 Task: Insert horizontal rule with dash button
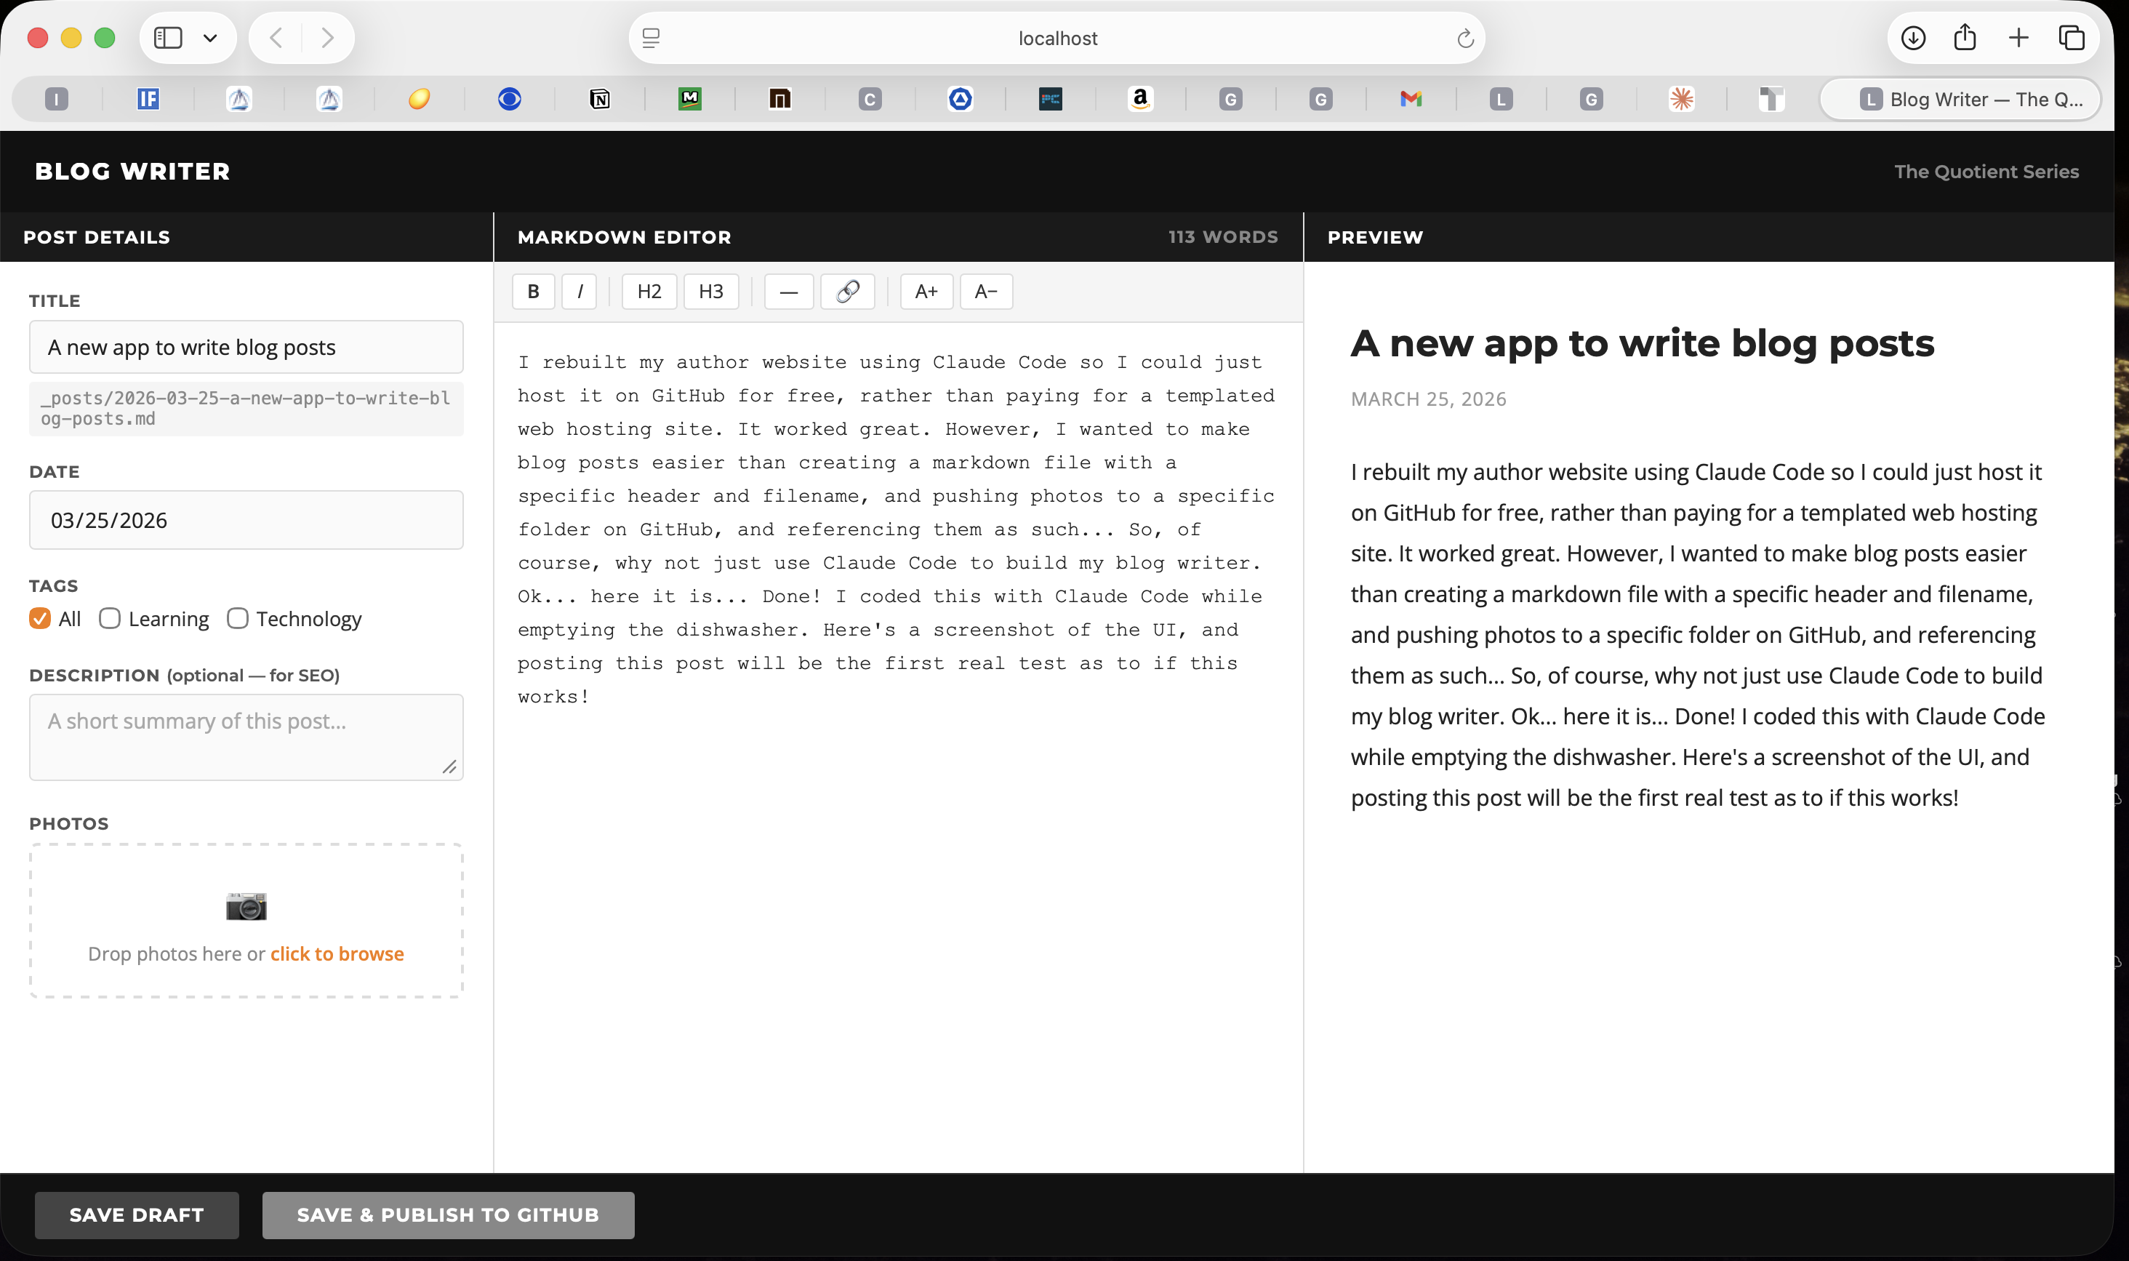tap(788, 292)
